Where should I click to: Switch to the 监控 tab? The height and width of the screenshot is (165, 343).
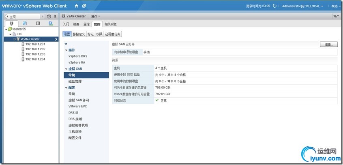click(x=86, y=24)
